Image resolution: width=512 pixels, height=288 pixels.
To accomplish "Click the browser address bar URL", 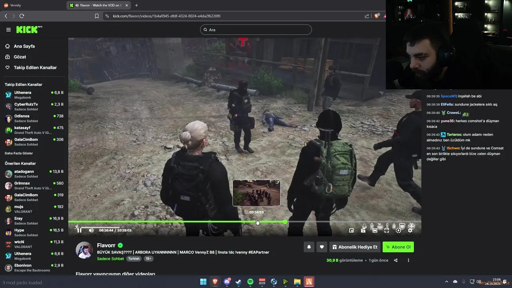I will coord(167,16).
